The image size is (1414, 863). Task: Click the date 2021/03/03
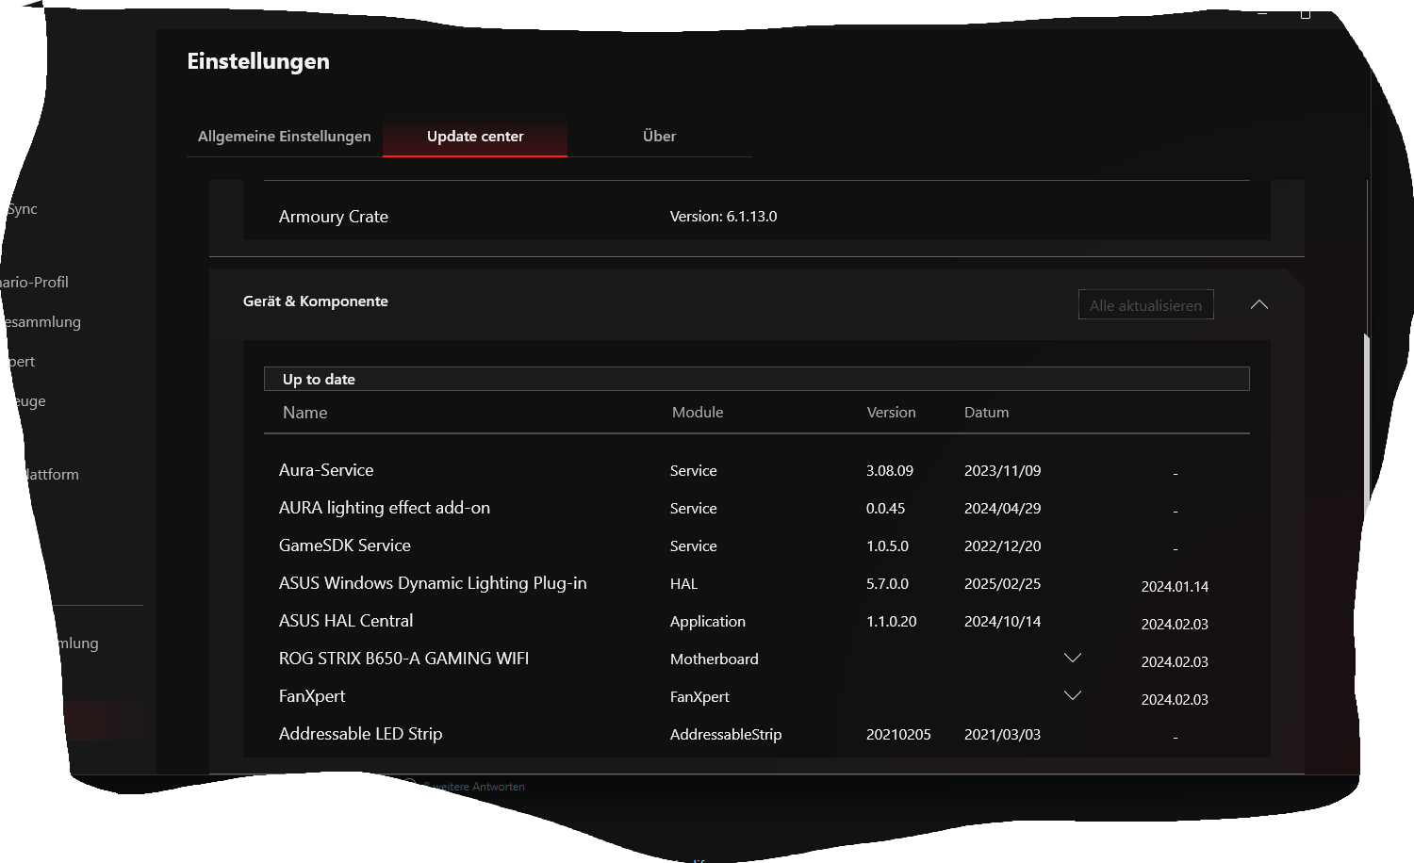(1002, 735)
